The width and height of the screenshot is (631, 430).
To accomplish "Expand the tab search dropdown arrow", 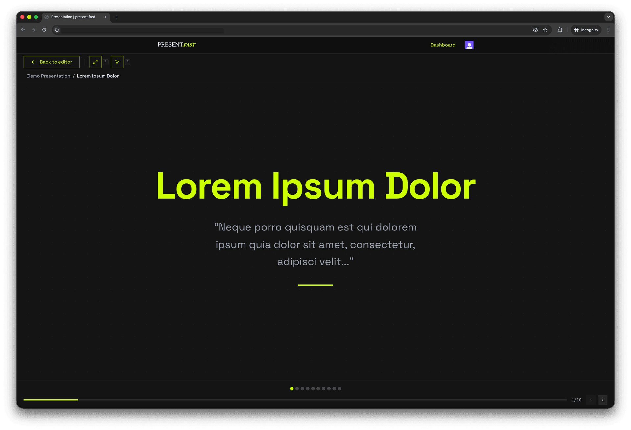I will pos(608,17).
